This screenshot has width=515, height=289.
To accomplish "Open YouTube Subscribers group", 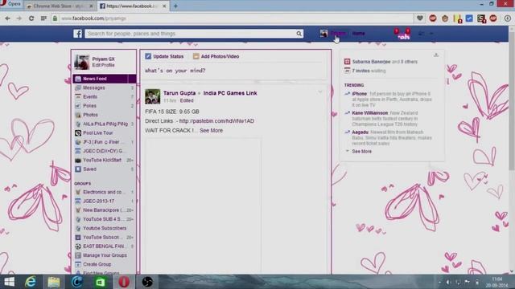I will [104, 228].
